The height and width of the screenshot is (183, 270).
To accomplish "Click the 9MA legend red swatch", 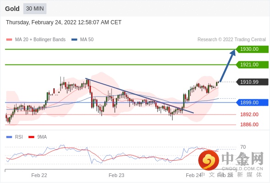I will [x=31, y=137].
